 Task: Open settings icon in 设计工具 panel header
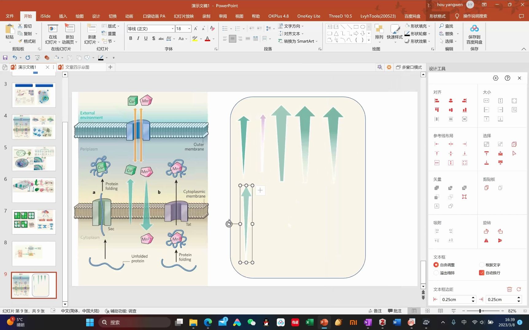pos(496,78)
